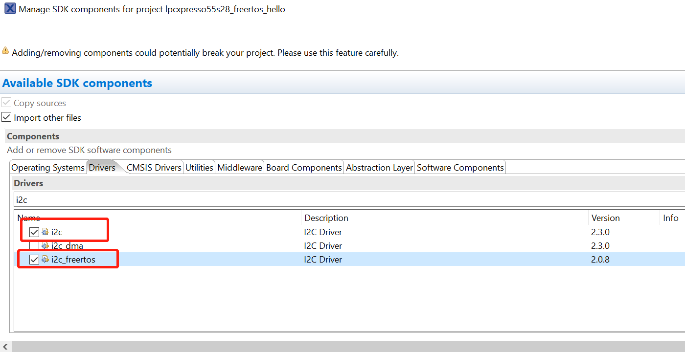
Task: Open the Abstraction Layer tab
Action: [x=379, y=167]
